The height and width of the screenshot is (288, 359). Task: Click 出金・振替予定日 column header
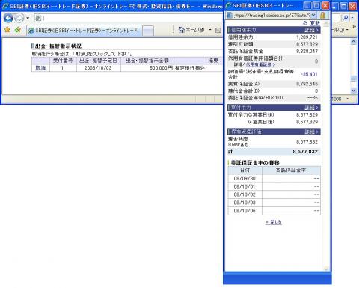[98, 61]
